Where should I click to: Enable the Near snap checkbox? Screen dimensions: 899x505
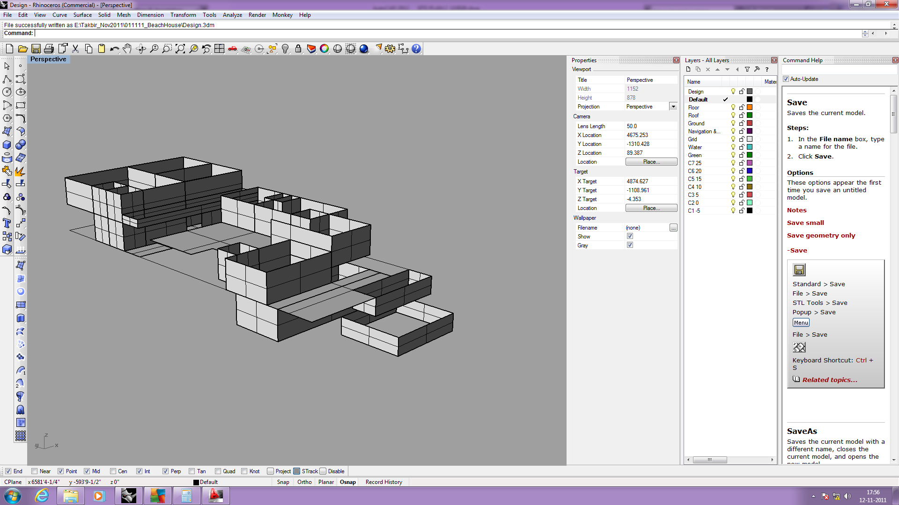(x=34, y=471)
